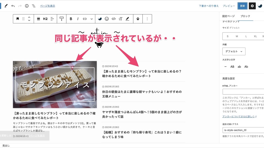The image size is (264, 148).
Task: Select the pen Tools icon in top bar
Action: (6, 6)
